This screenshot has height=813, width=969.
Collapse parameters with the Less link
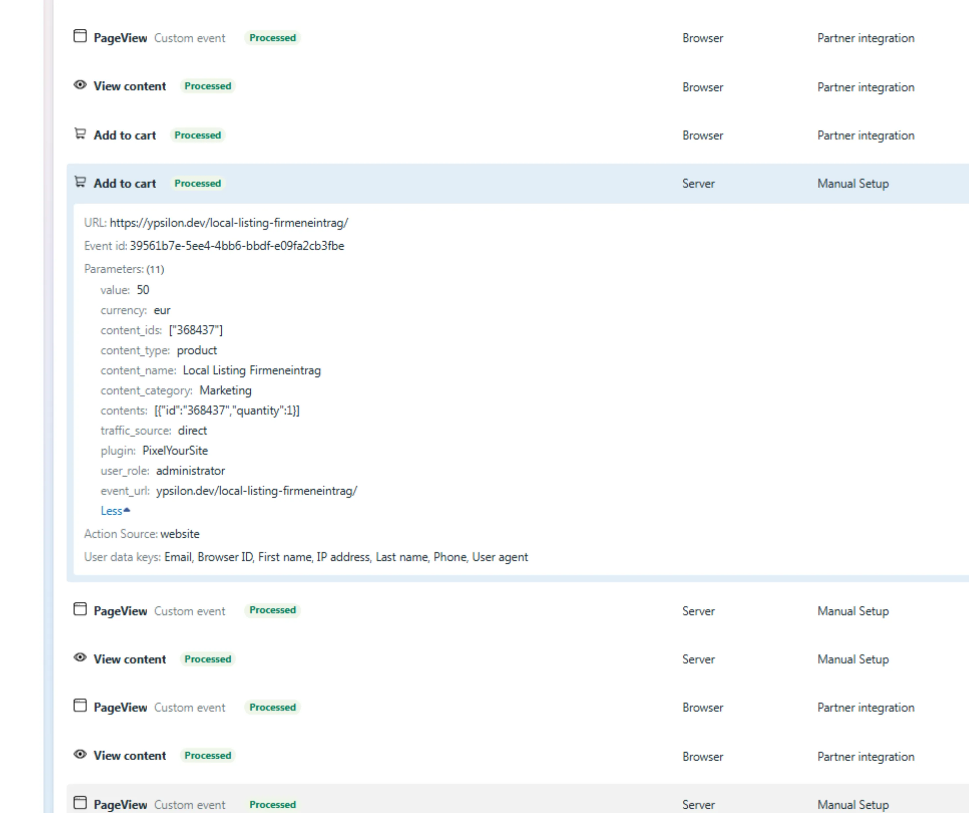[115, 511]
